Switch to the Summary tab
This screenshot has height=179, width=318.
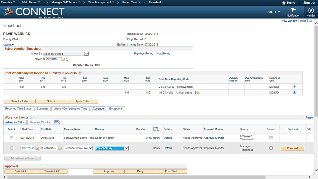(43, 109)
